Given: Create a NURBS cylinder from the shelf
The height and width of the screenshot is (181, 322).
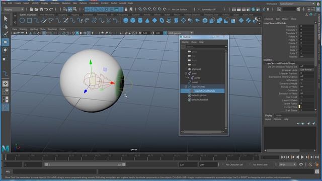Looking at the screenshot, I should (x=140, y=20).
